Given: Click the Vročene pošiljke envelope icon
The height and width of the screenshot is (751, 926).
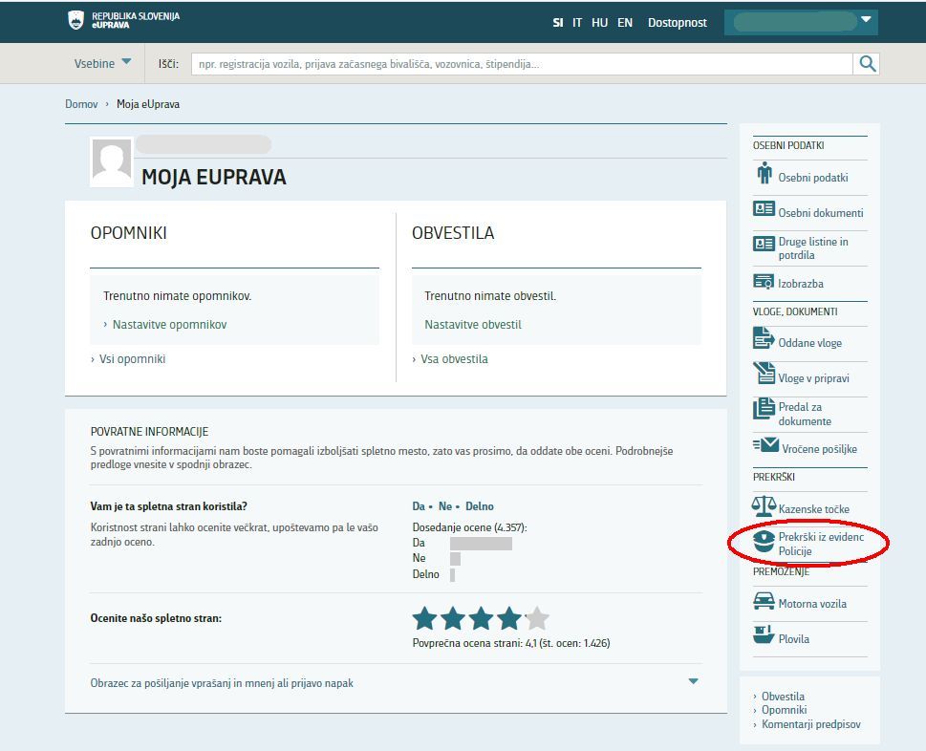Looking at the screenshot, I should (x=766, y=444).
